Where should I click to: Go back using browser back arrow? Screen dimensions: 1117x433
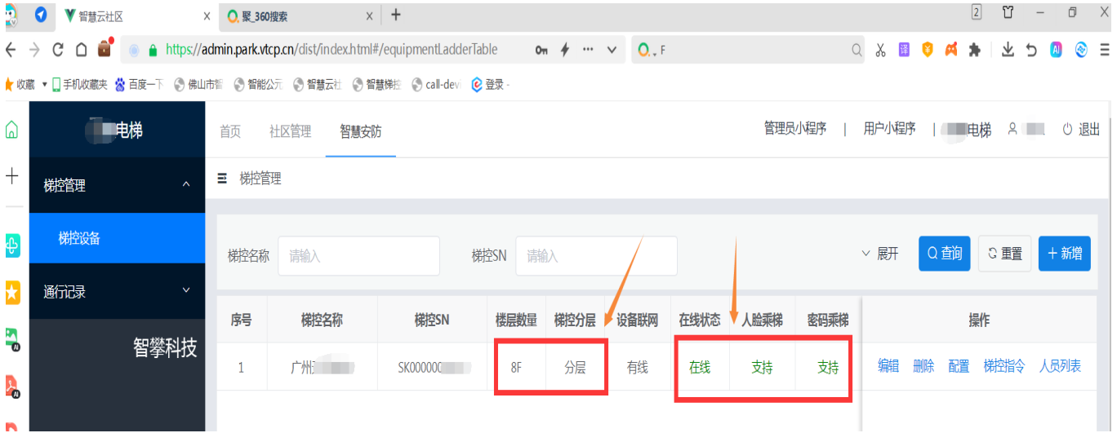click(x=11, y=50)
